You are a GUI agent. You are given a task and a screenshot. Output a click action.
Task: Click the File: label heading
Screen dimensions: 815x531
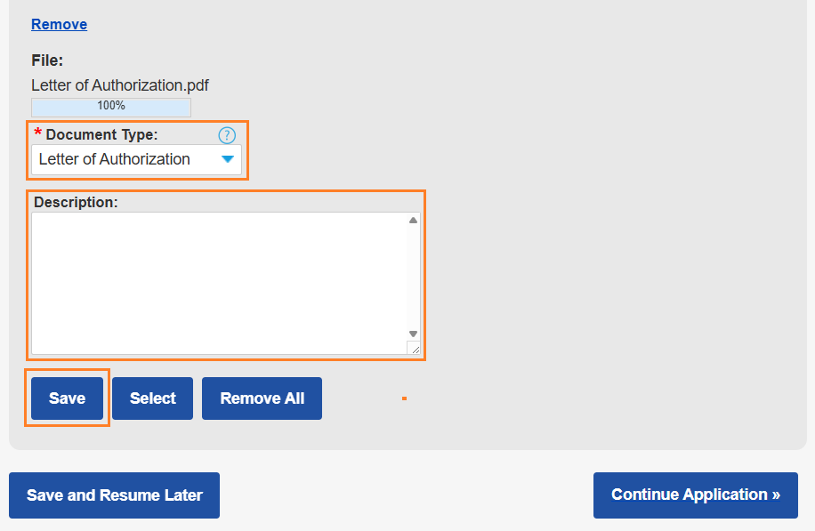tap(47, 60)
